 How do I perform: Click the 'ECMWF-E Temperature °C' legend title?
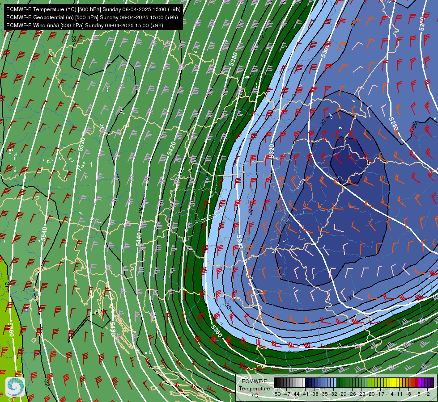click(x=254, y=388)
